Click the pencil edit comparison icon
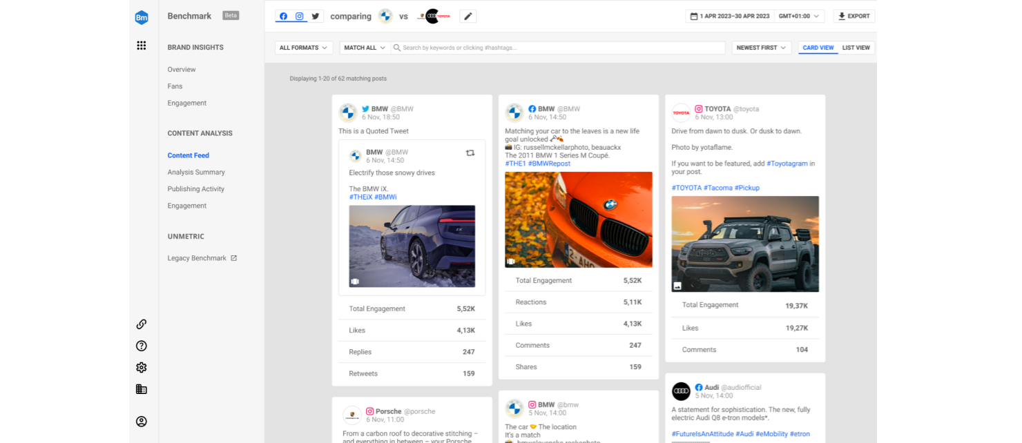Viewport: 1022px width, 443px height. [x=468, y=17]
